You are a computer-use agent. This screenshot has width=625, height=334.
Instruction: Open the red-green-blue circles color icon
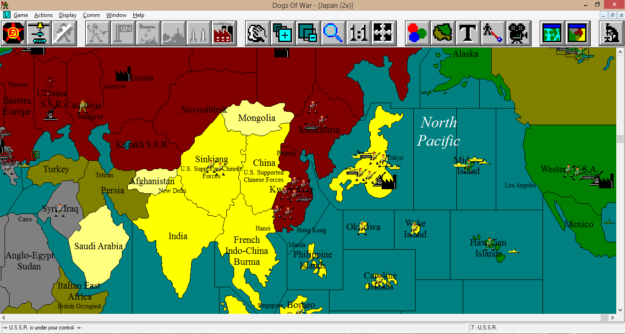click(417, 33)
